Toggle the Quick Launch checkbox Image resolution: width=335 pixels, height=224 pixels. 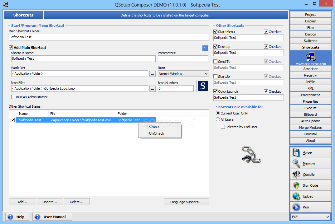point(215,91)
